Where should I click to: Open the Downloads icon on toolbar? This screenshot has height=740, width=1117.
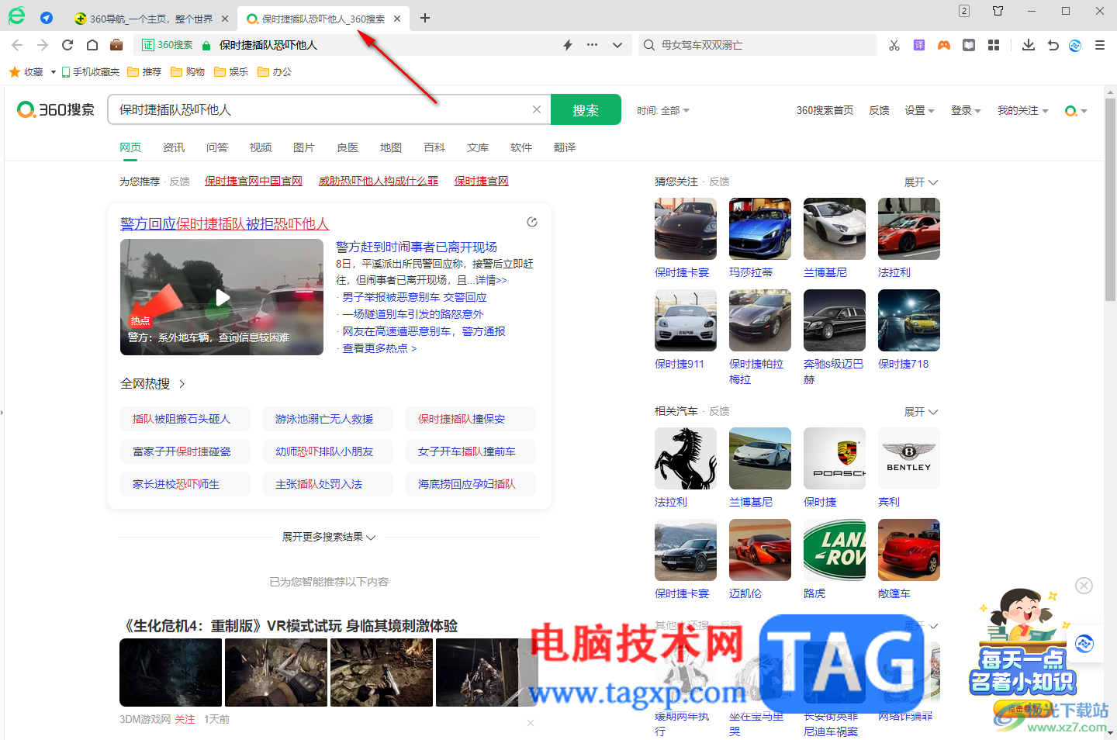[1028, 44]
